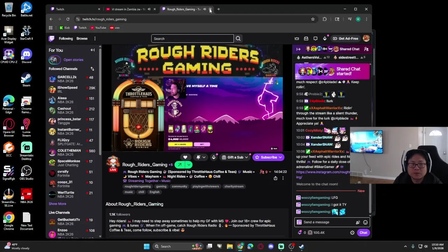
Task: Open COLETHEMAN channel in sidebar
Action: (x=73, y=153)
